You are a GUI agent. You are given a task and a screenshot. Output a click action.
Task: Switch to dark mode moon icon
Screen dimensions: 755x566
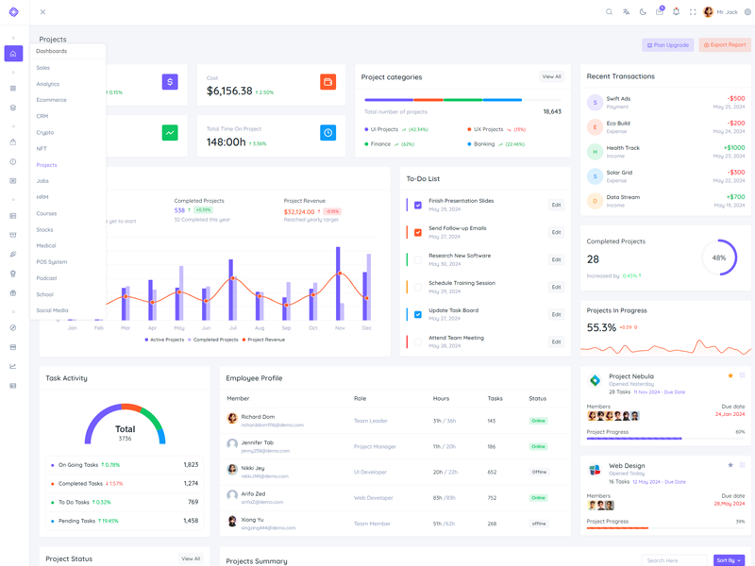643,12
